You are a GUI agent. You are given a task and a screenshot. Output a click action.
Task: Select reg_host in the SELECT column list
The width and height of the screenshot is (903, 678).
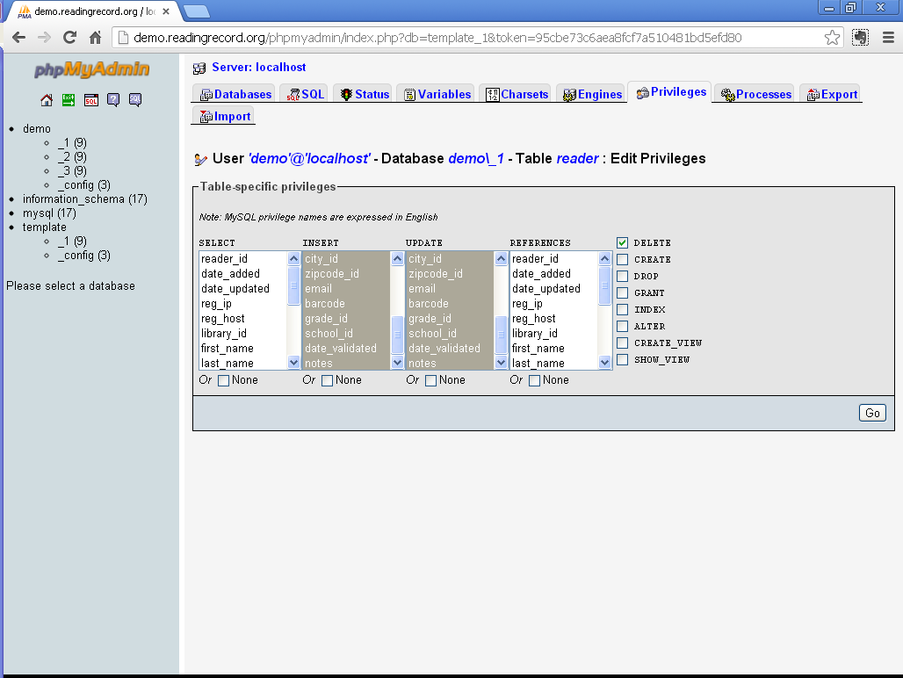223,319
